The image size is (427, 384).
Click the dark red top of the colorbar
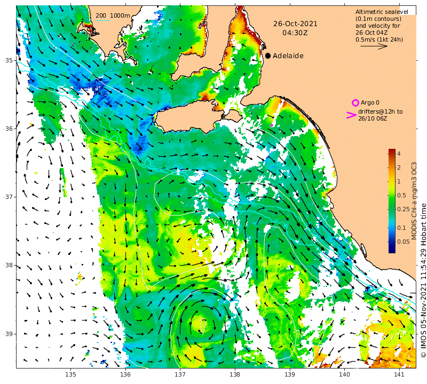(392, 151)
